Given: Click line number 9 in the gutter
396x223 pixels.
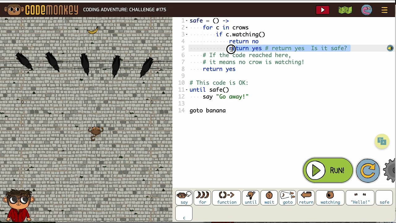Looking at the screenshot, I should (x=183, y=76).
